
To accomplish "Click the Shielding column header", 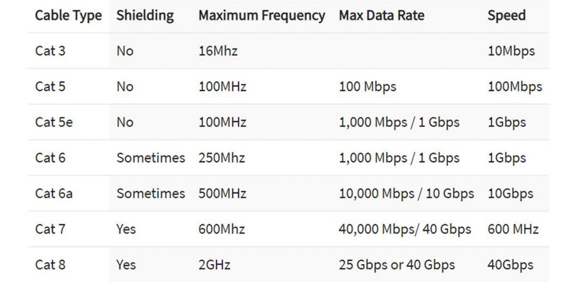I will (145, 16).
